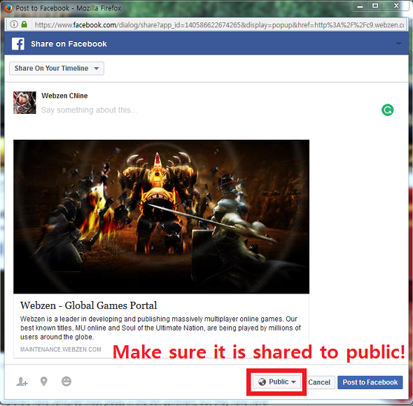Click the Webzen CNine profile name
The width and height of the screenshot is (413, 406).
[x=64, y=96]
